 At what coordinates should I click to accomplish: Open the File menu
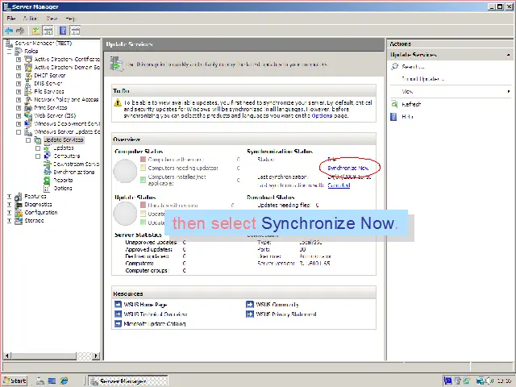click(x=10, y=18)
